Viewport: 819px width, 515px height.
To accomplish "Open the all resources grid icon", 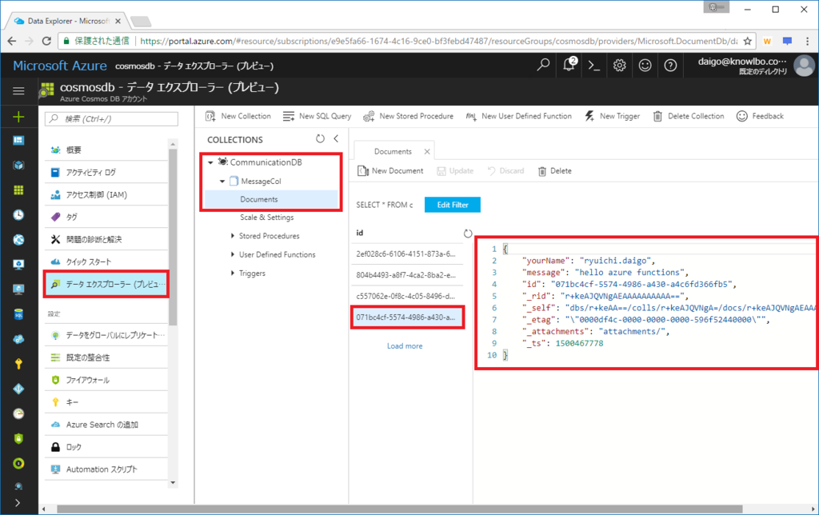I will click(19, 190).
